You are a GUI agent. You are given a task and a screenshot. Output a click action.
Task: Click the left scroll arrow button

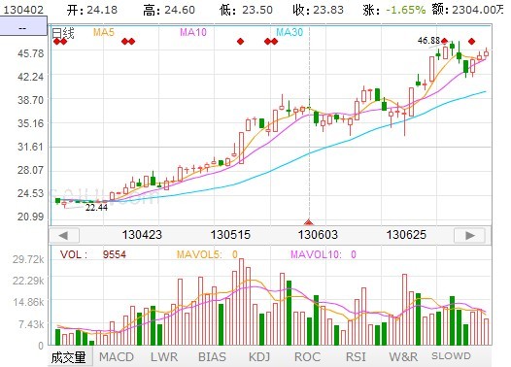[x=64, y=235]
